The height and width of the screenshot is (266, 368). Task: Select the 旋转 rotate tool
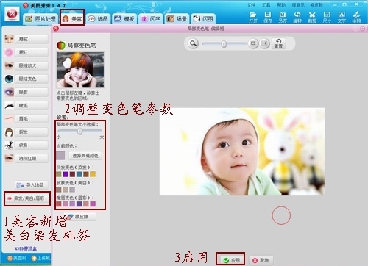(297, 18)
